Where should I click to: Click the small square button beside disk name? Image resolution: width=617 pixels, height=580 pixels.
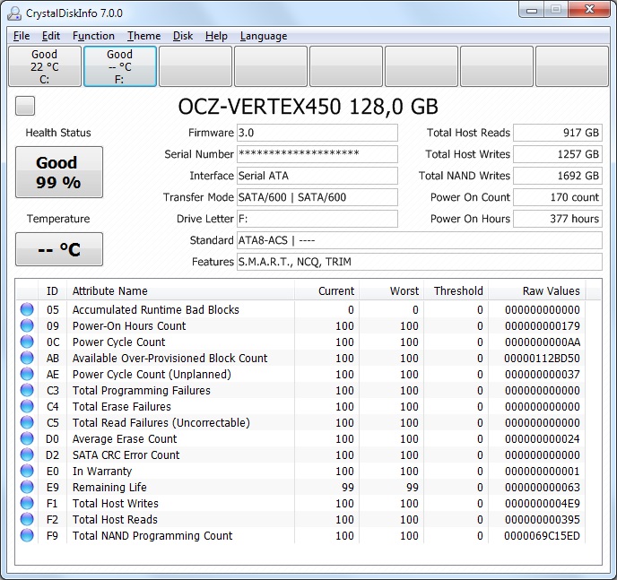click(x=25, y=106)
